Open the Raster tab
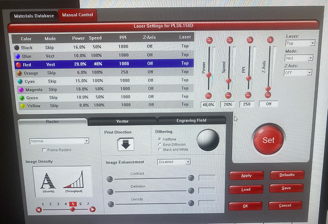Image resolution: width=328 pixels, height=224 pixels. (x=52, y=122)
